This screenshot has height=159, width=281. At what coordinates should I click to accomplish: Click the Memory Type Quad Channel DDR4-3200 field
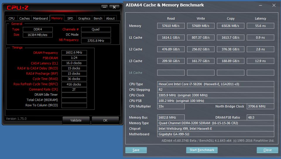[x=216, y=123]
